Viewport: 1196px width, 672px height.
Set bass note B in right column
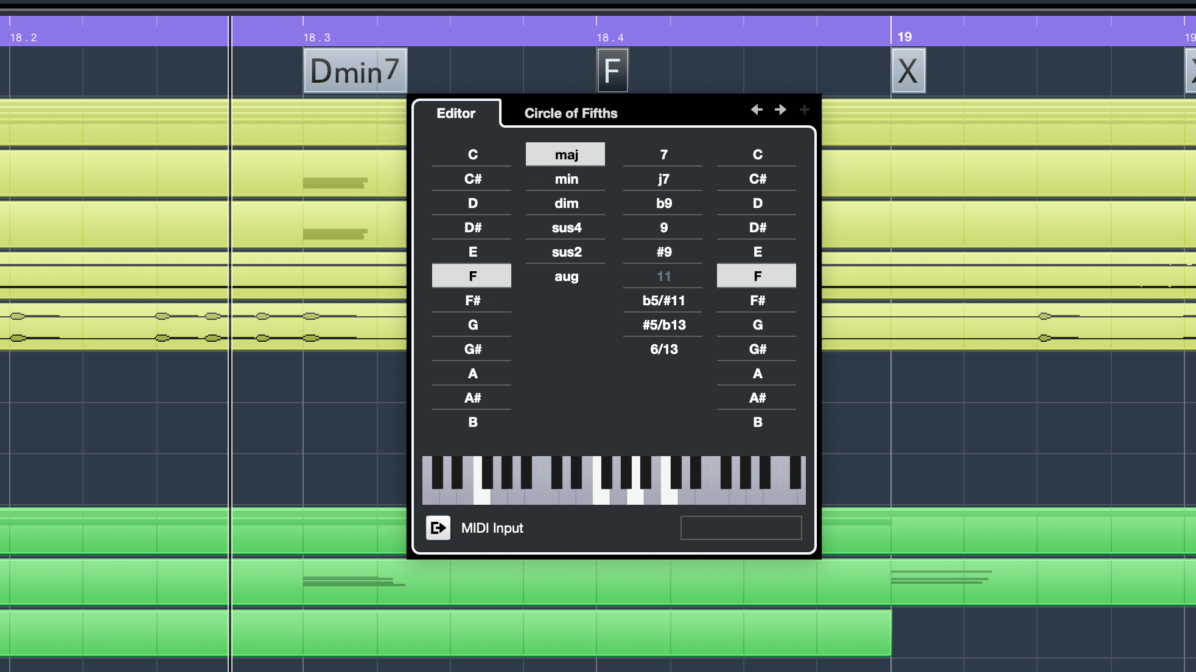coord(757,422)
